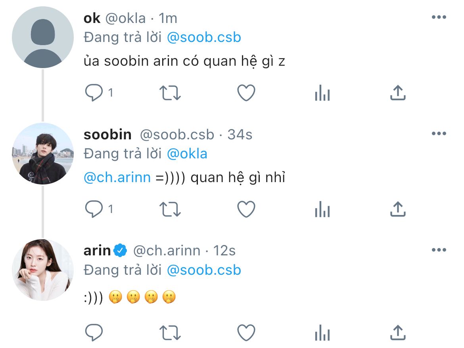Open arin's profile picture

[43, 270]
